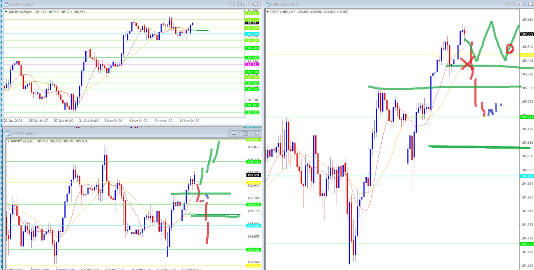Minimize the GBPJPY H4 chart window
The height and width of the screenshot is (270, 534).
point(232,4)
